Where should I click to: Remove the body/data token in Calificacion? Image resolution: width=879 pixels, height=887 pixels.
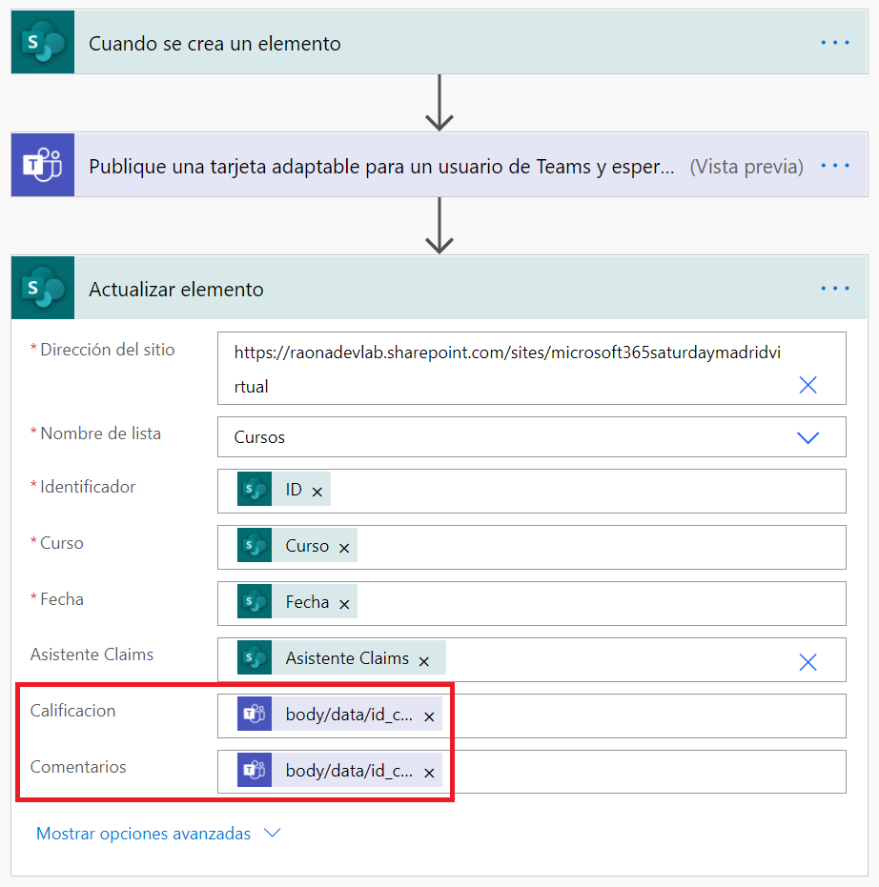(429, 716)
